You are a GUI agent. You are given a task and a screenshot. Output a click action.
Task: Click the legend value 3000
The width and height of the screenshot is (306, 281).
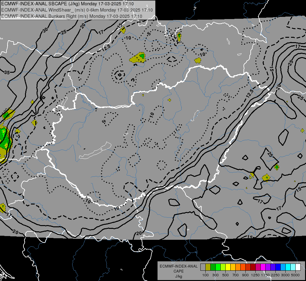coord(285,275)
